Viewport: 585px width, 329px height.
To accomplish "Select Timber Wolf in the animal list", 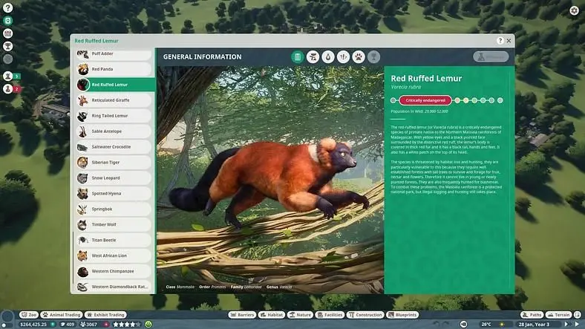I will pos(114,224).
